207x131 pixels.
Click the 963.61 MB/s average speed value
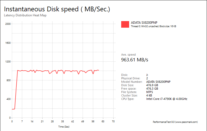coord(134,60)
